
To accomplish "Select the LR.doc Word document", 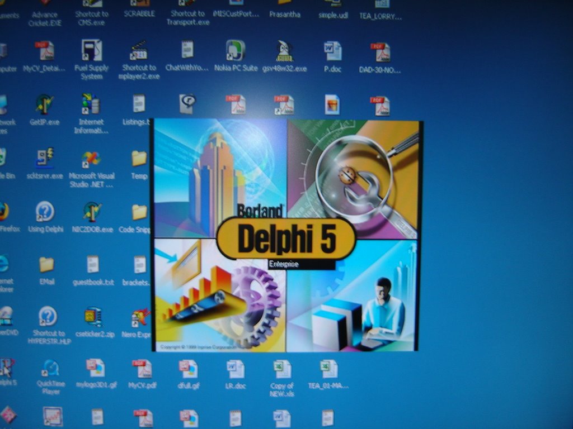I will pyautogui.click(x=236, y=369).
